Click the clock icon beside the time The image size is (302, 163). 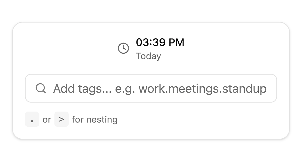[x=123, y=48]
